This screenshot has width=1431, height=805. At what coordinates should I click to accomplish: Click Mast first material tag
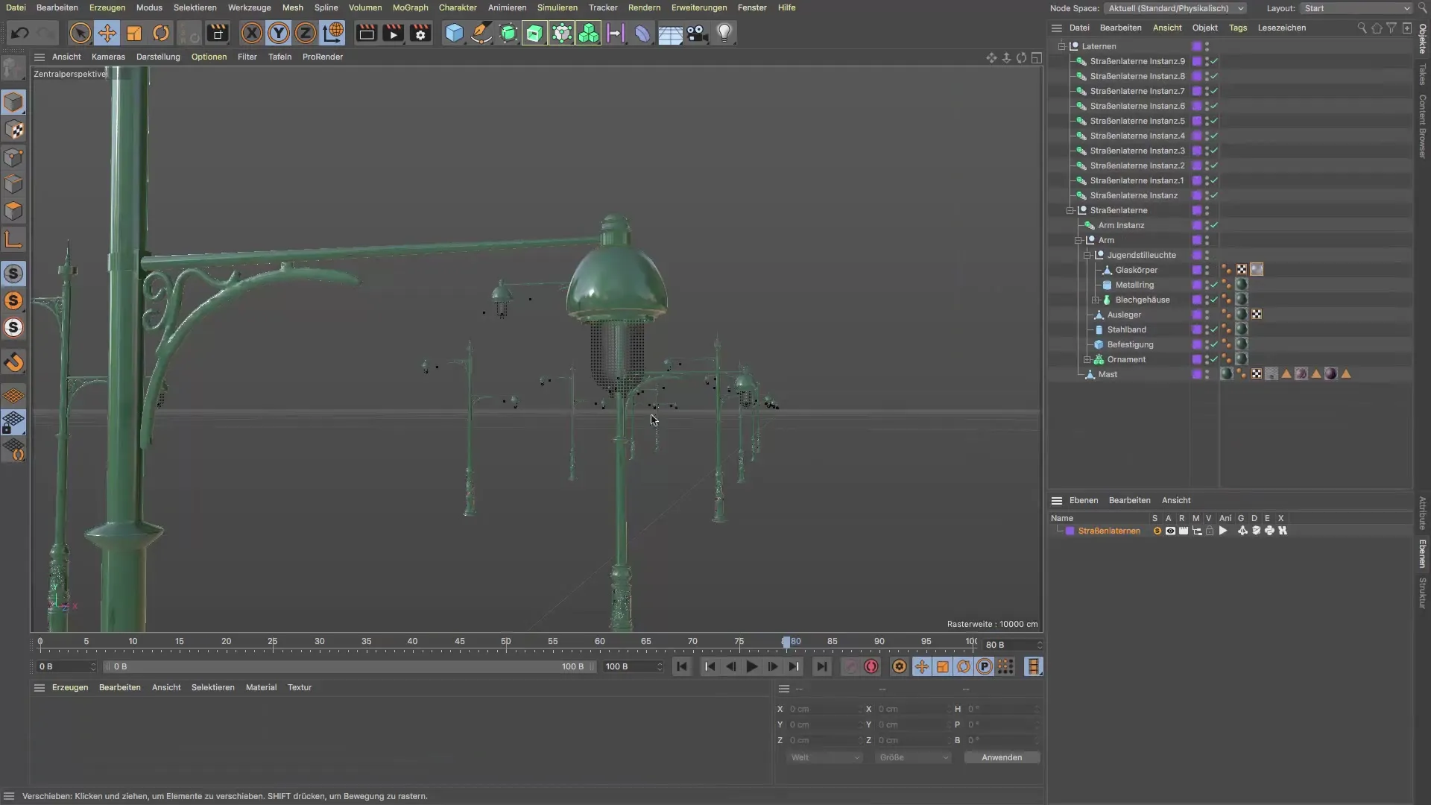tap(1227, 374)
